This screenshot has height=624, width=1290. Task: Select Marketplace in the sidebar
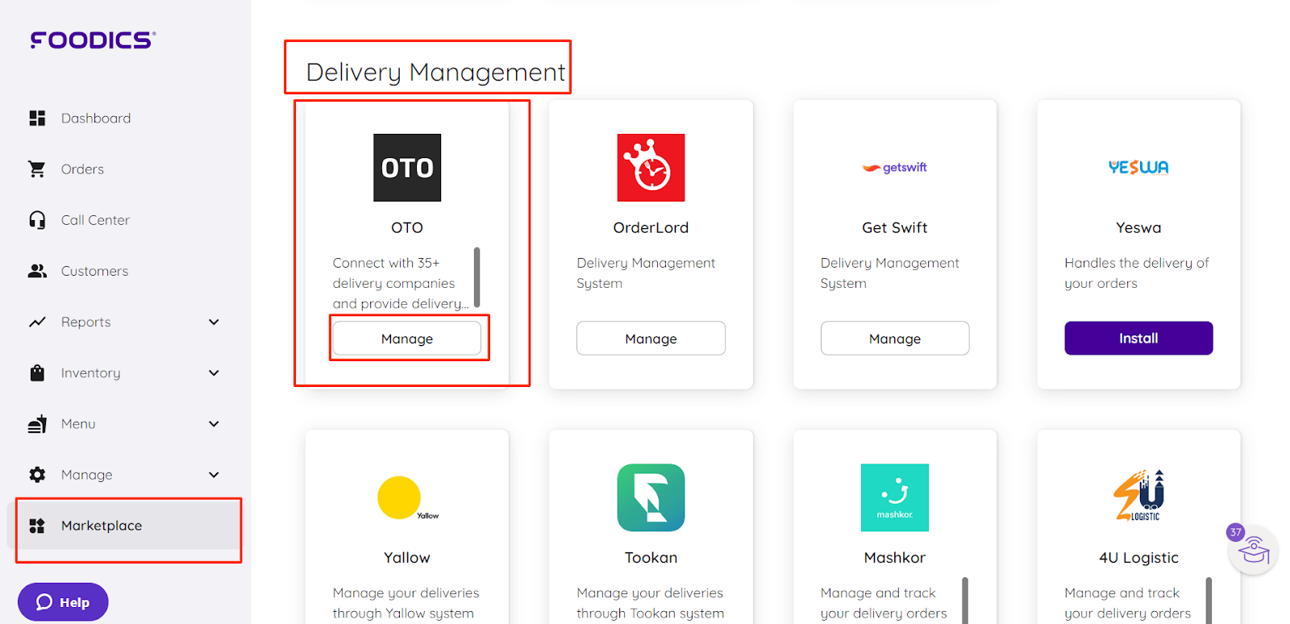click(125, 526)
